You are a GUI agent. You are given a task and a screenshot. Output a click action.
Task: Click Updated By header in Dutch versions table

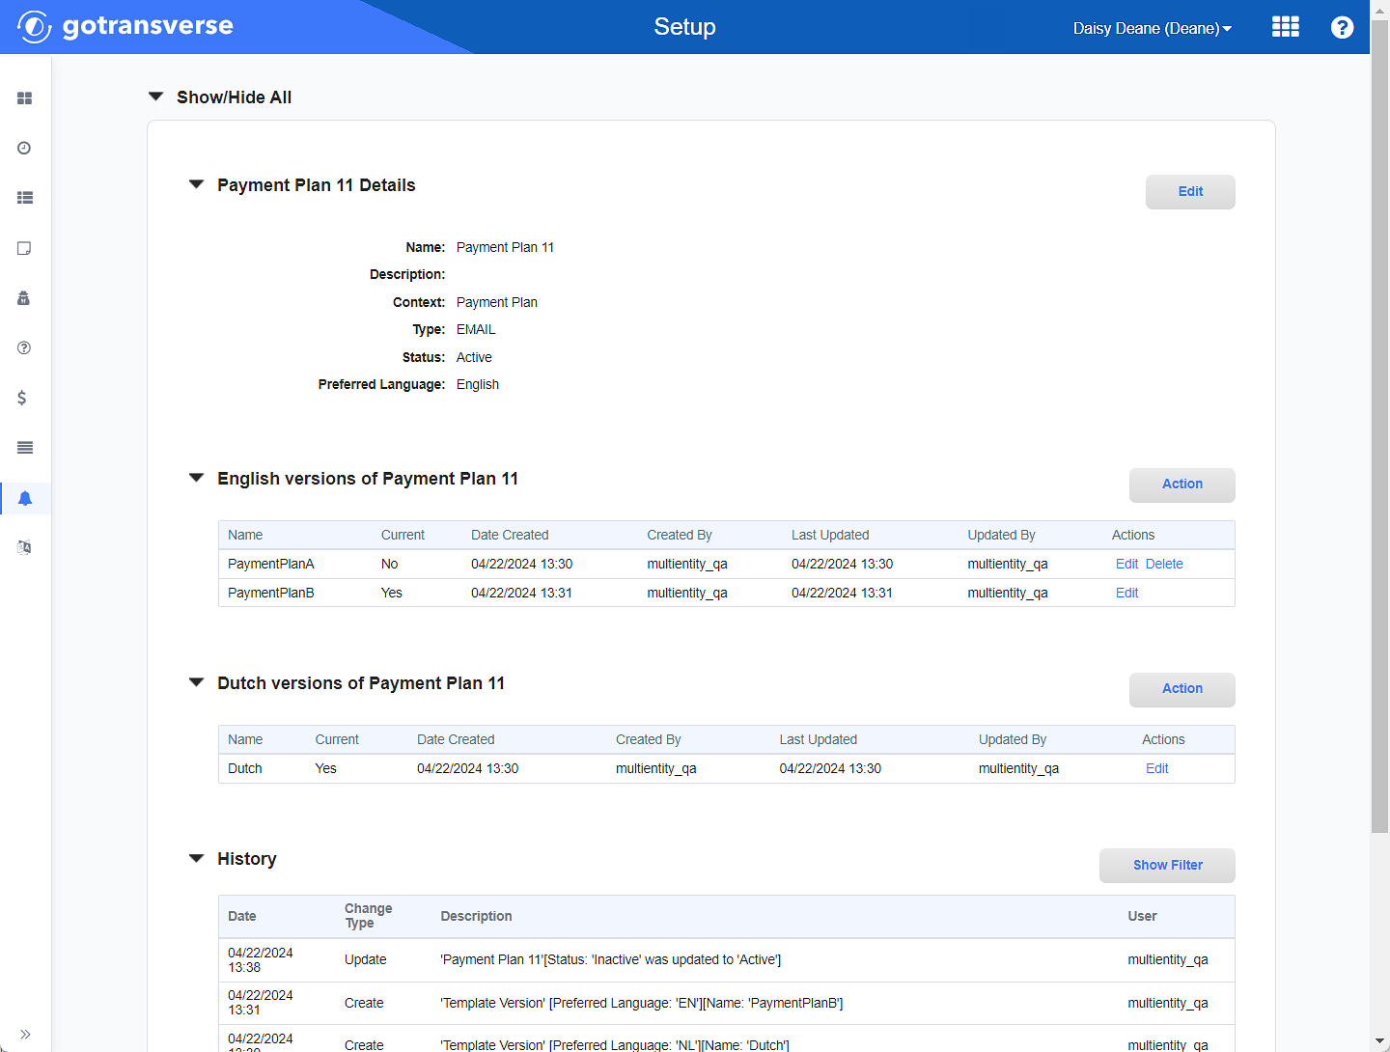1013,739
